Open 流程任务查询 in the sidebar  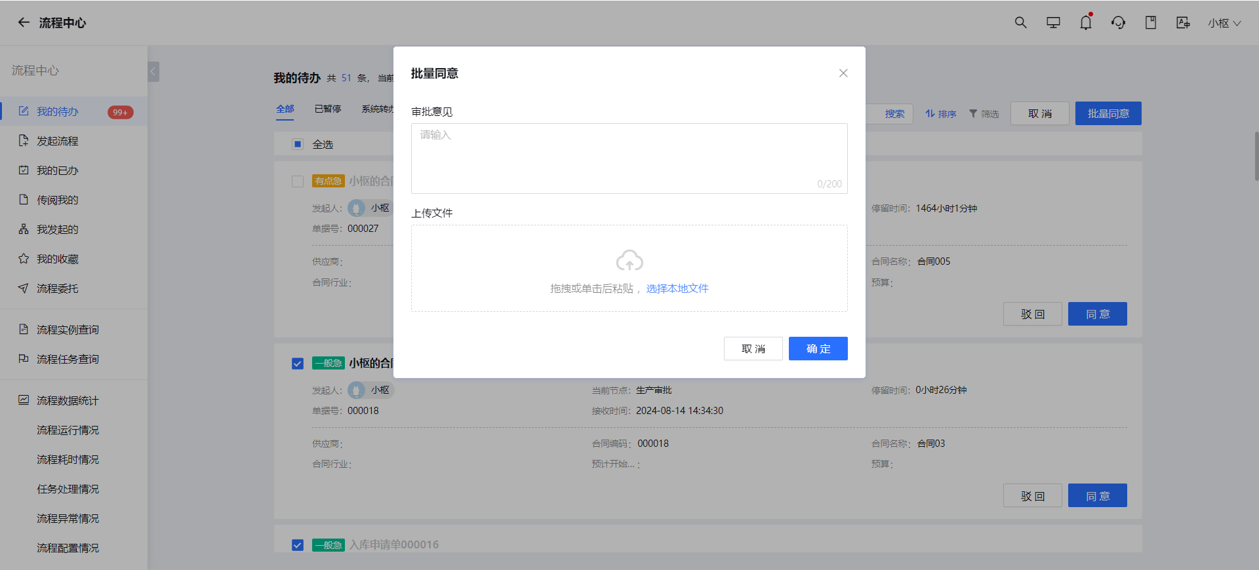(73, 359)
